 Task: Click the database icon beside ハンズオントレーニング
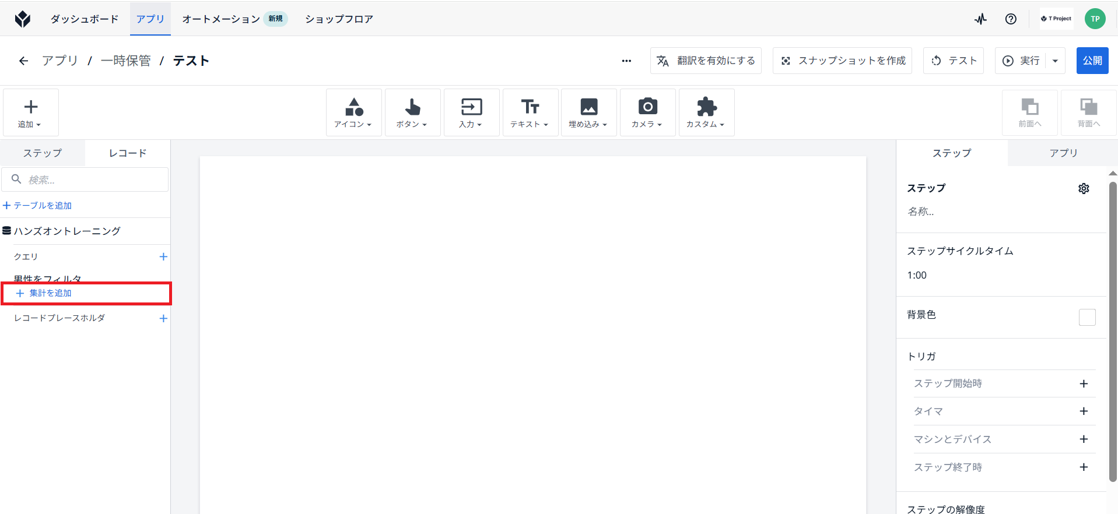click(x=7, y=231)
